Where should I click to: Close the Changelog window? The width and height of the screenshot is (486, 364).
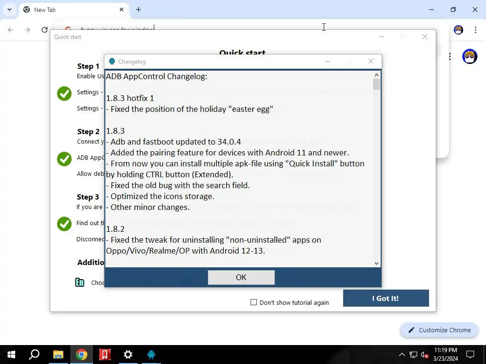370,61
